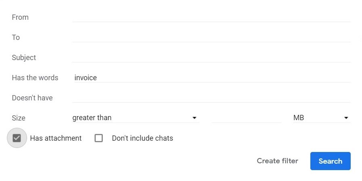Click the "Subject" field label
Image resolution: width=362 pixels, height=181 pixels.
(24, 58)
